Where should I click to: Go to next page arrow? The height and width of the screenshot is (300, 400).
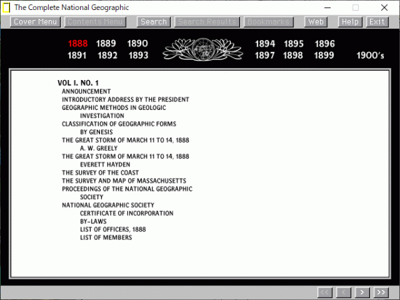click(362, 293)
